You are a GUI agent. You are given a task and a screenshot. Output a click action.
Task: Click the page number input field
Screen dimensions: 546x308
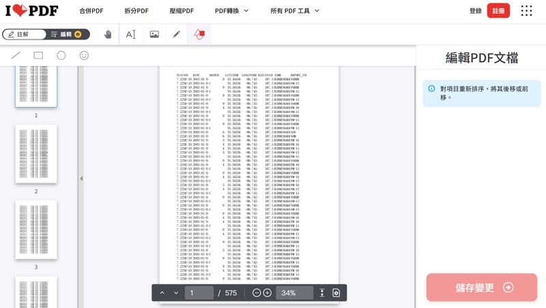(199, 293)
